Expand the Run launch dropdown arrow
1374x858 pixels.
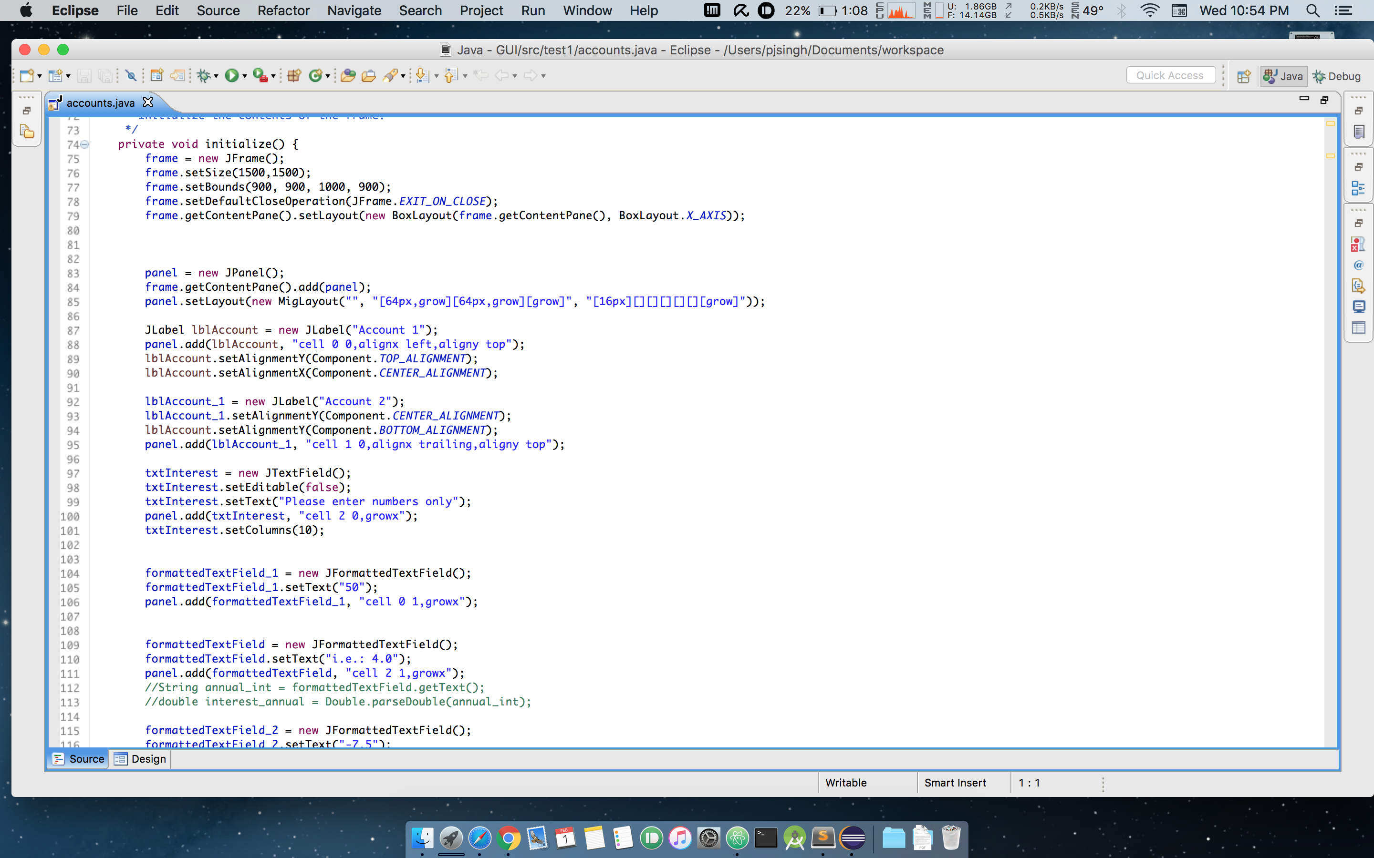click(245, 76)
